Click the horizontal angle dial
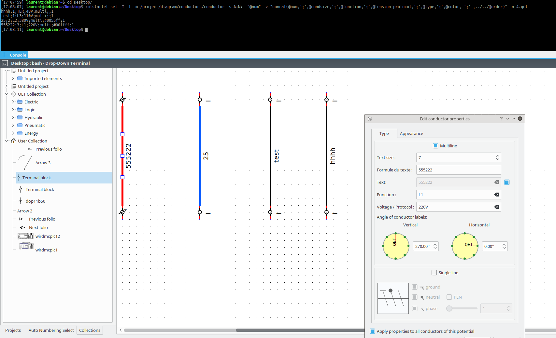Image resolution: width=556 pixels, height=338 pixels. [465, 246]
